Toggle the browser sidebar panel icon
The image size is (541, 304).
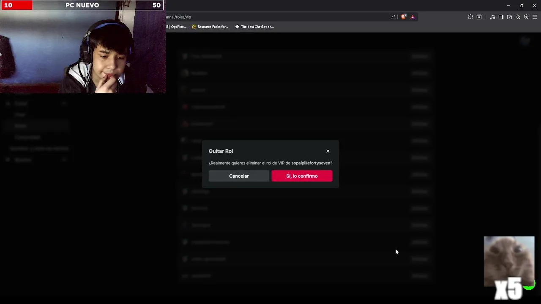[501, 17]
